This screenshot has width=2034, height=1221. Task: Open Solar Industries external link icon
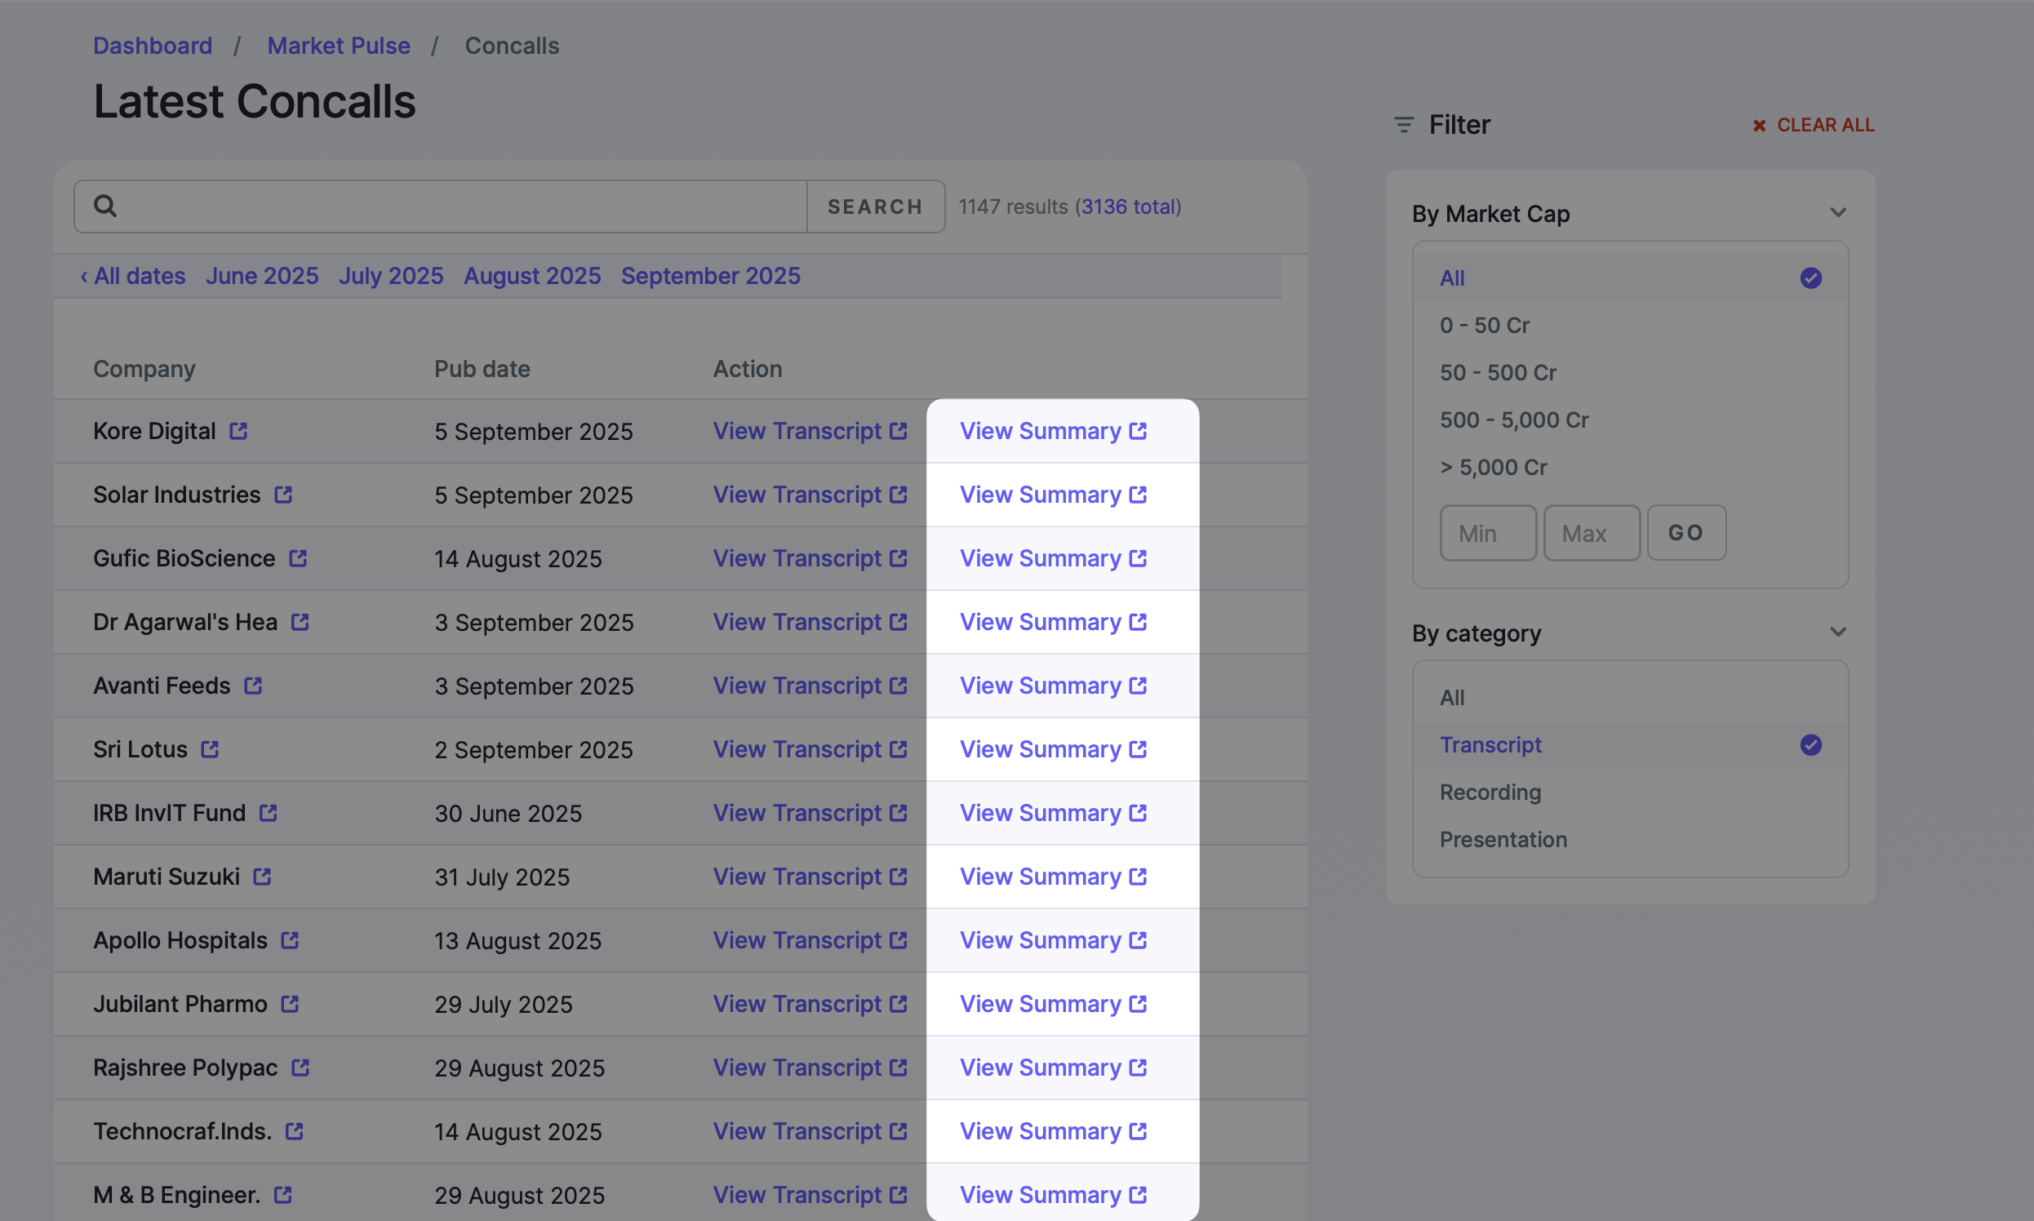(x=283, y=495)
